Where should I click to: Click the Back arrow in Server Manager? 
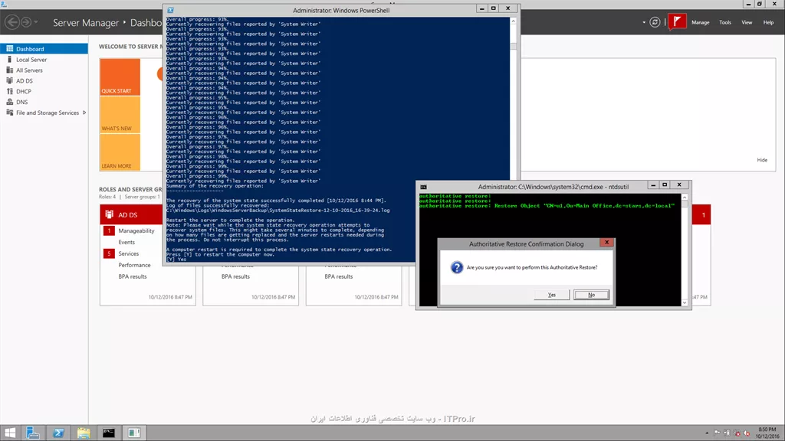(x=12, y=22)
